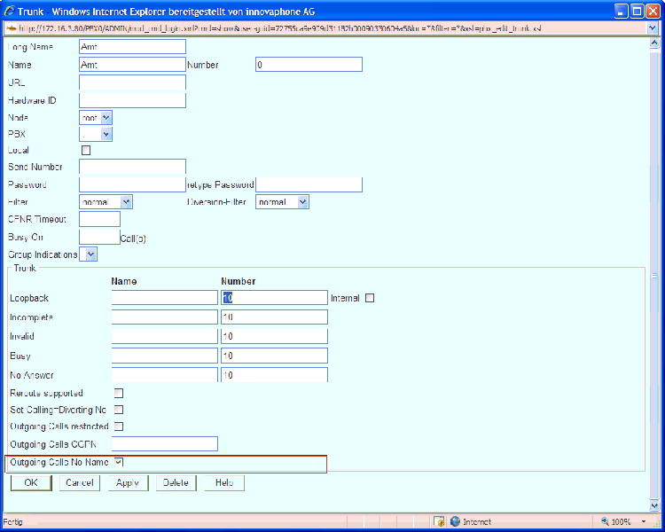This screenshot has width=665, height=532.
Task: Expand the address bar URL dropdown
Action: [x=652, y=28]
